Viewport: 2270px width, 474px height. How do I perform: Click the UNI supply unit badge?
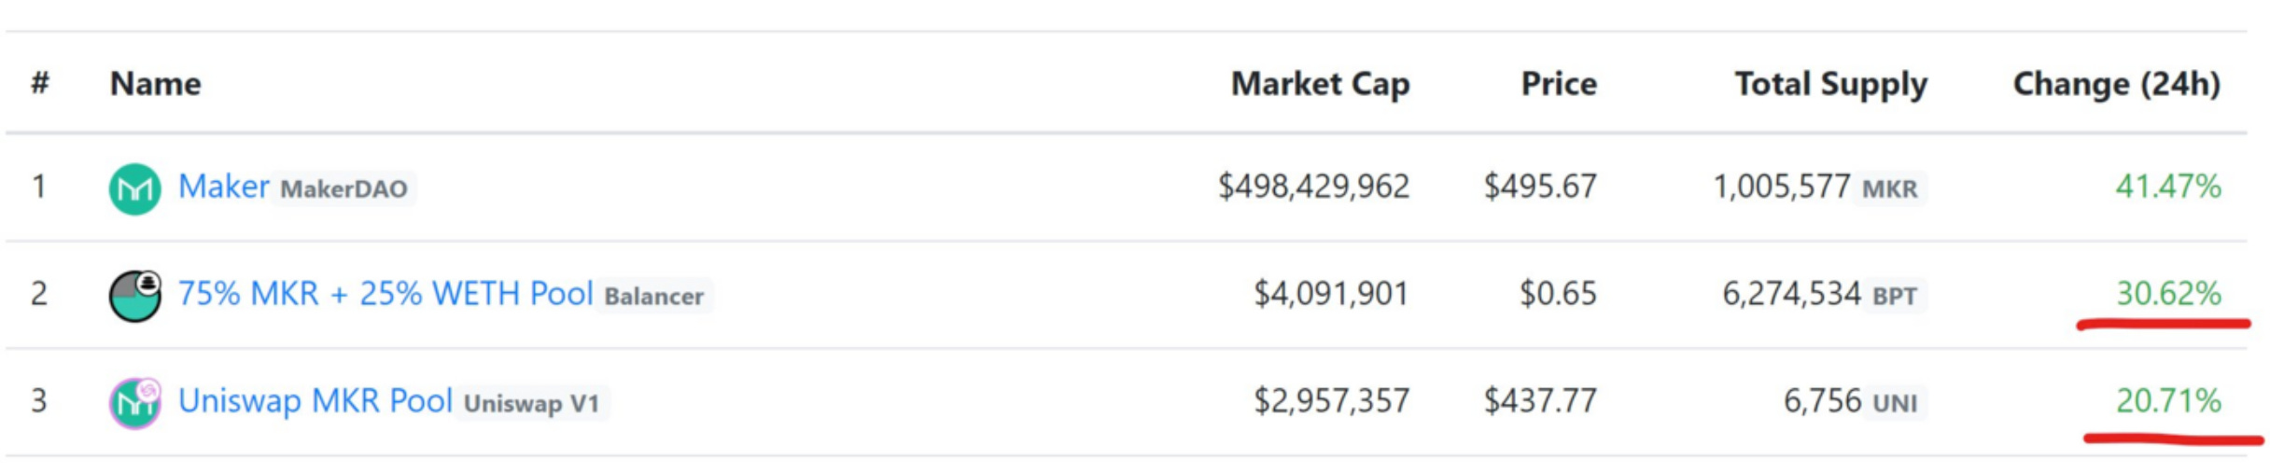coord(1895,404)
